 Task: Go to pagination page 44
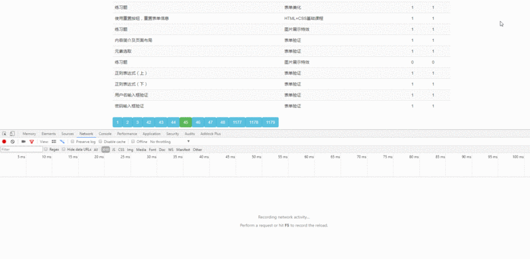click(x=174, y=123)
